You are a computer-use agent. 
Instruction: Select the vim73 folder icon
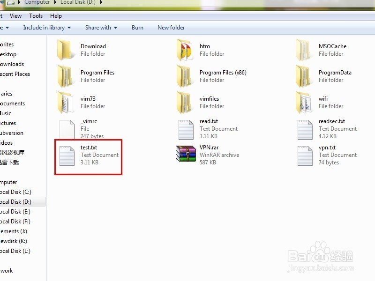coord(65,102)
